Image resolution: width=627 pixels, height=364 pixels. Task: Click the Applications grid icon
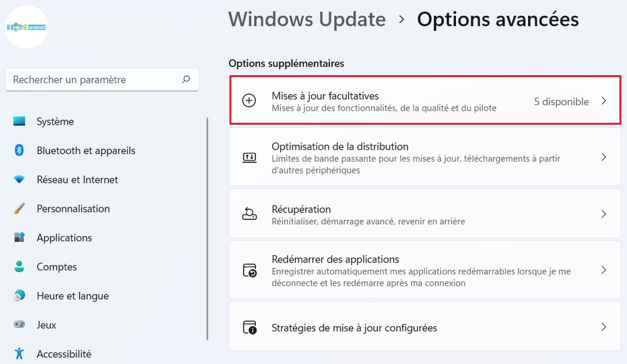(19, 237)
